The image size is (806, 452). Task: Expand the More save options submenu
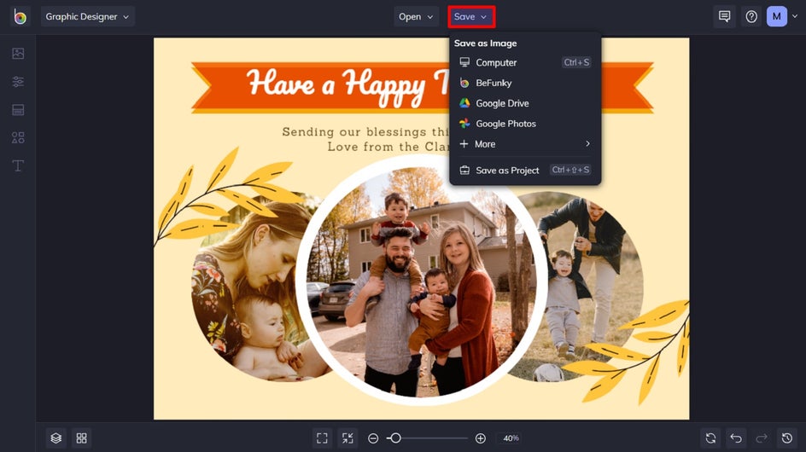[525, 144]
